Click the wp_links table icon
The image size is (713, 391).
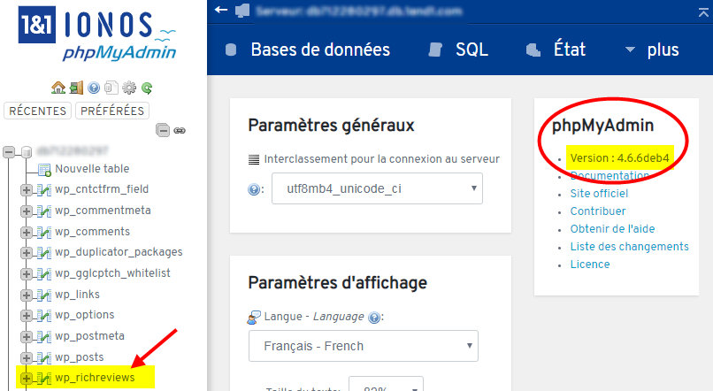pos(44,295)
